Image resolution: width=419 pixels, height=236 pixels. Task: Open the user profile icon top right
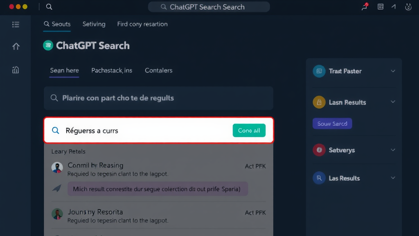point(408,7)
